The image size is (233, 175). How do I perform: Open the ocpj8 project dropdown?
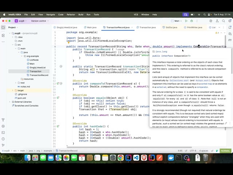[x=21, y=21]
